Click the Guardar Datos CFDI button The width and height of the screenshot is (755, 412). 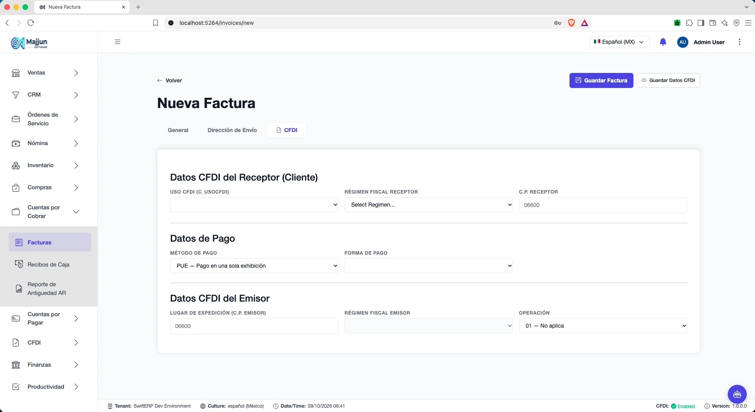668,80
